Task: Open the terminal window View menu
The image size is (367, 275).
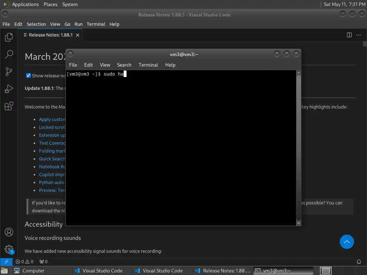Action: click(x=105, y=65)
